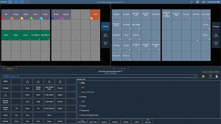Select the Singer preset tile
The width and height of the screenshot is (221, 124).
(16, 35)
